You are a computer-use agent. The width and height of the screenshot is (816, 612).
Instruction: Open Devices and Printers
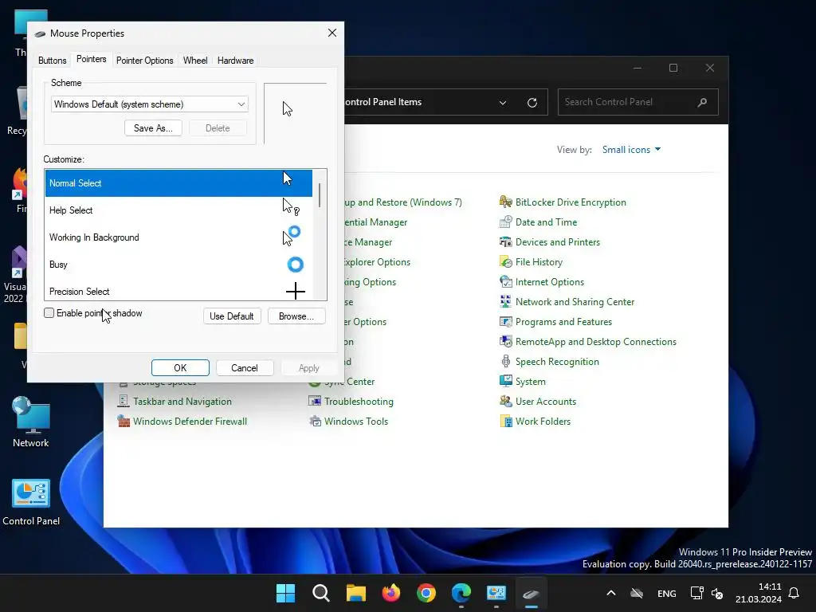[557, 242]
